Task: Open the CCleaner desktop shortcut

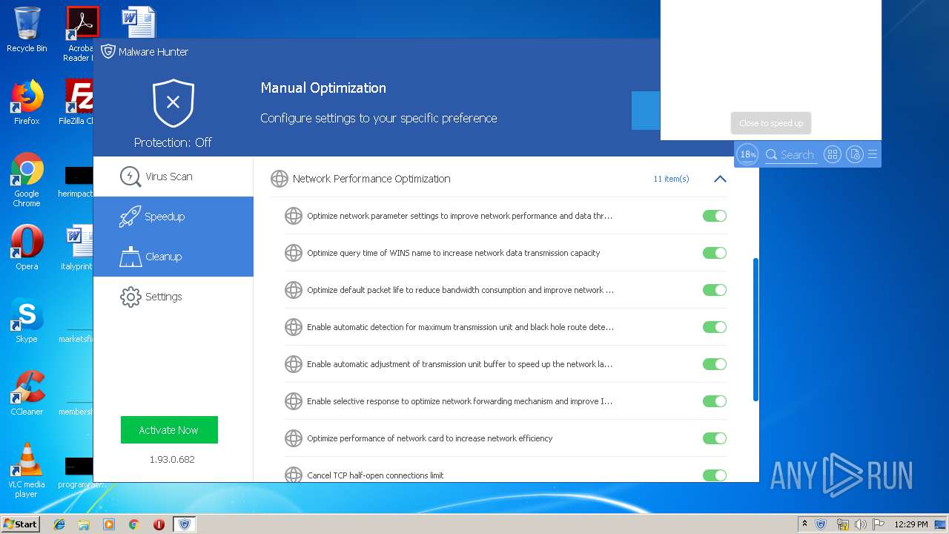Action: (x=27, y=393)
